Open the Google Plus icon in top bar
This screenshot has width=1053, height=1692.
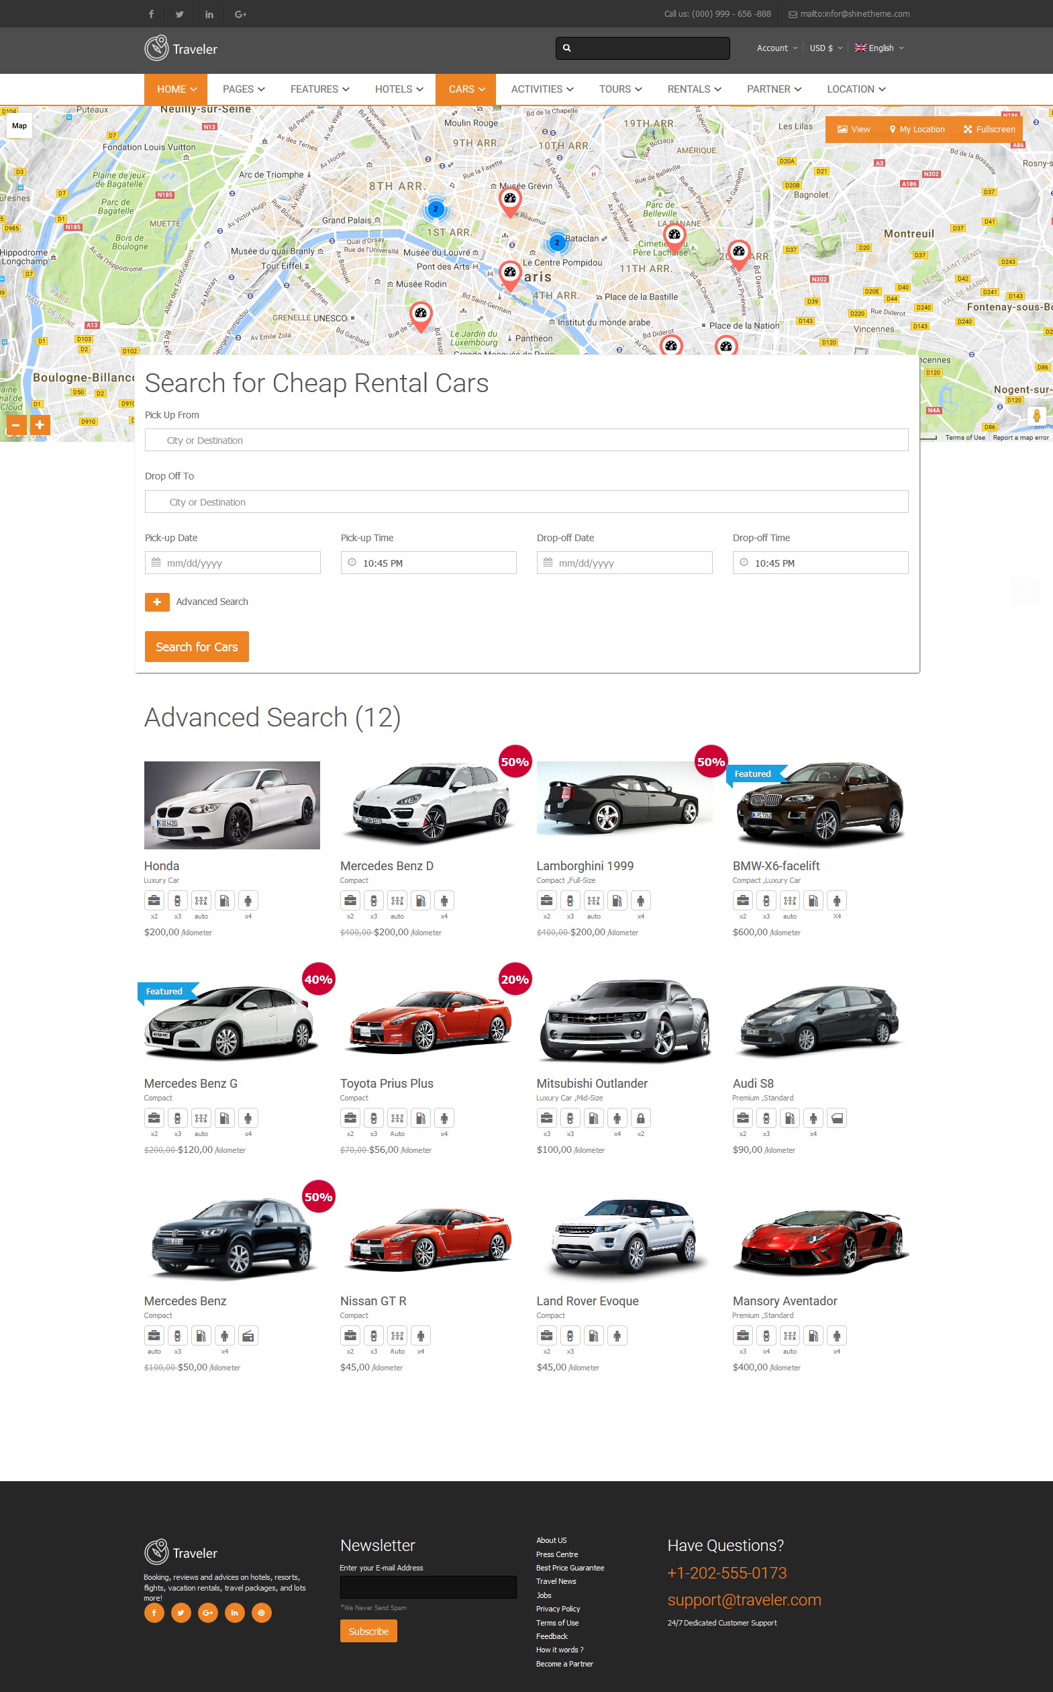click(240, 14)
